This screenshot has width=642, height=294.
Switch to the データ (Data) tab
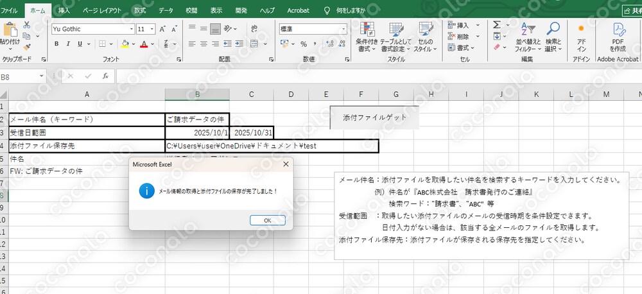(166, 11)
